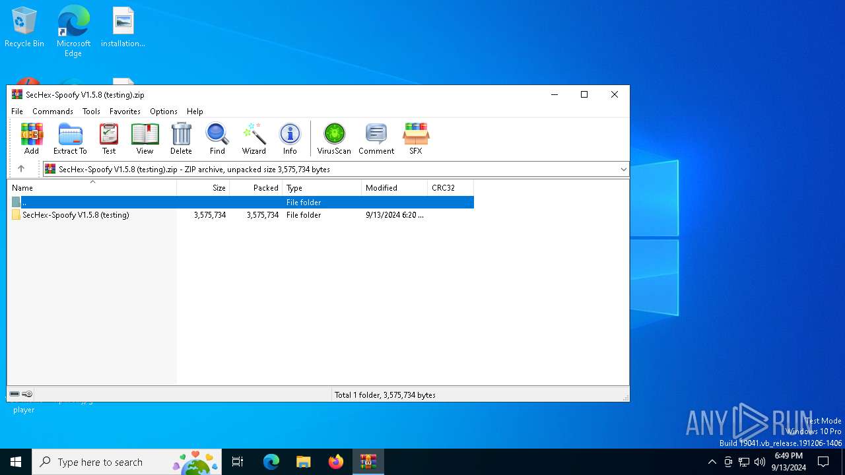Image resolution: width=845 pixels, height=475 pixels.
Task: Sort by Modified column header
Action: point(395,188)
